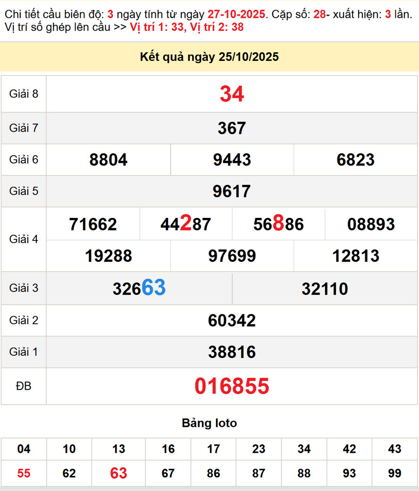
Task: Select number 04 in the loto table
Action: tap(24, 449)
